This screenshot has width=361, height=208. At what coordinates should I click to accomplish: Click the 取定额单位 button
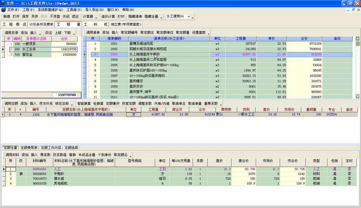164,33
